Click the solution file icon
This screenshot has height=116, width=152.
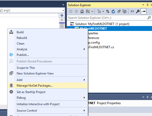point(72,24)
